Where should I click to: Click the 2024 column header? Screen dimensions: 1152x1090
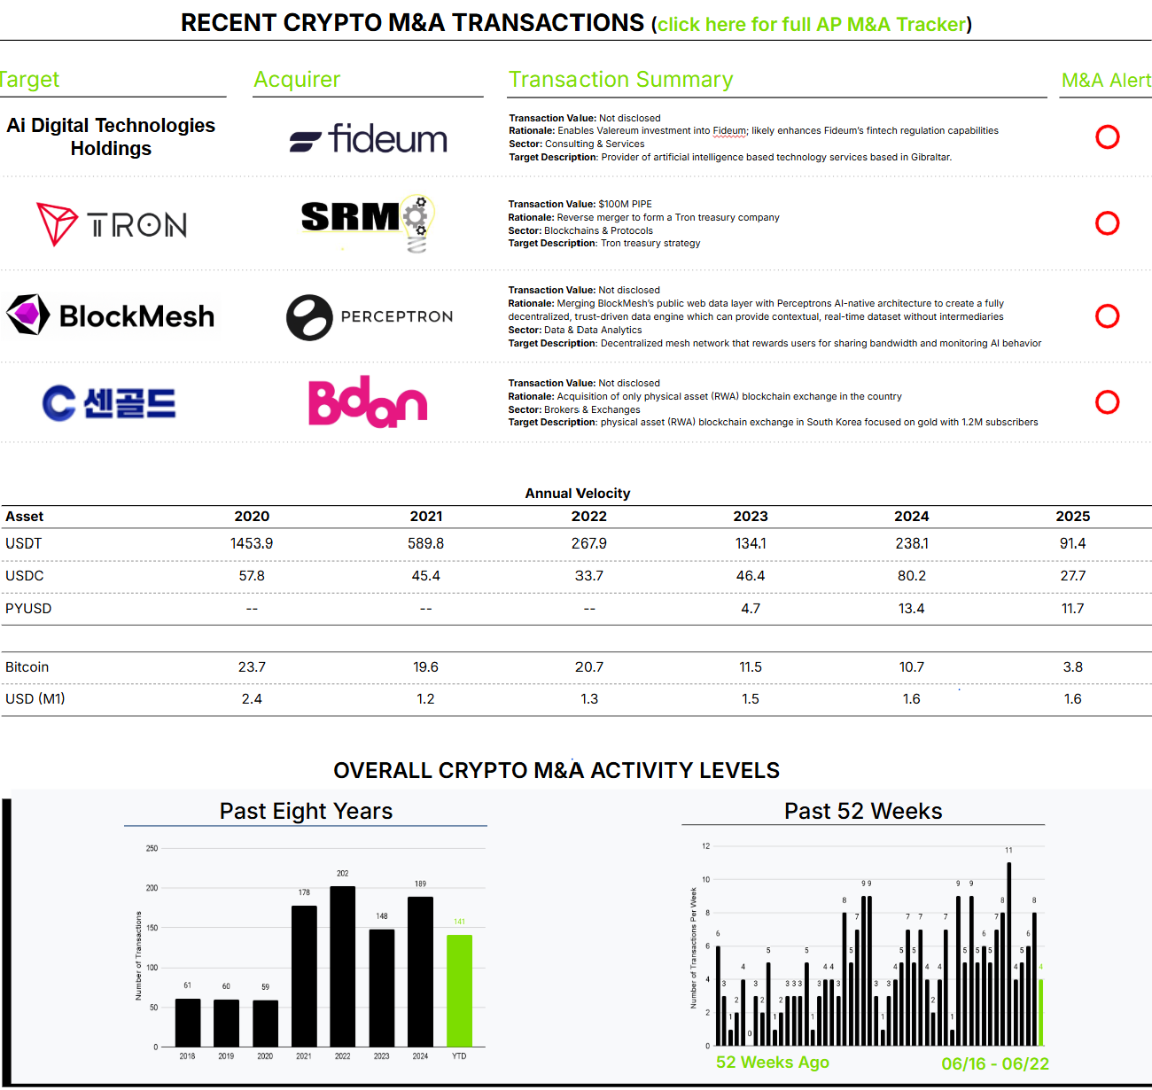coord(912,517)
